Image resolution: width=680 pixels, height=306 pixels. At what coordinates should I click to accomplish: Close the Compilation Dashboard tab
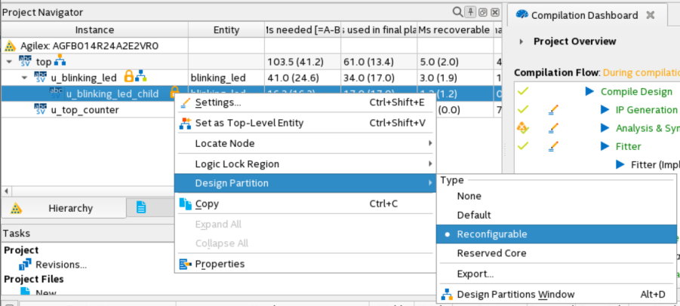651,15
